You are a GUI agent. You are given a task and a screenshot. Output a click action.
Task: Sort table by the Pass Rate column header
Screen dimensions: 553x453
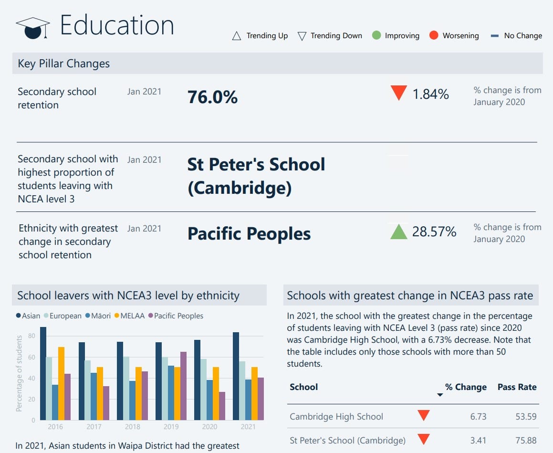(517, 387)
